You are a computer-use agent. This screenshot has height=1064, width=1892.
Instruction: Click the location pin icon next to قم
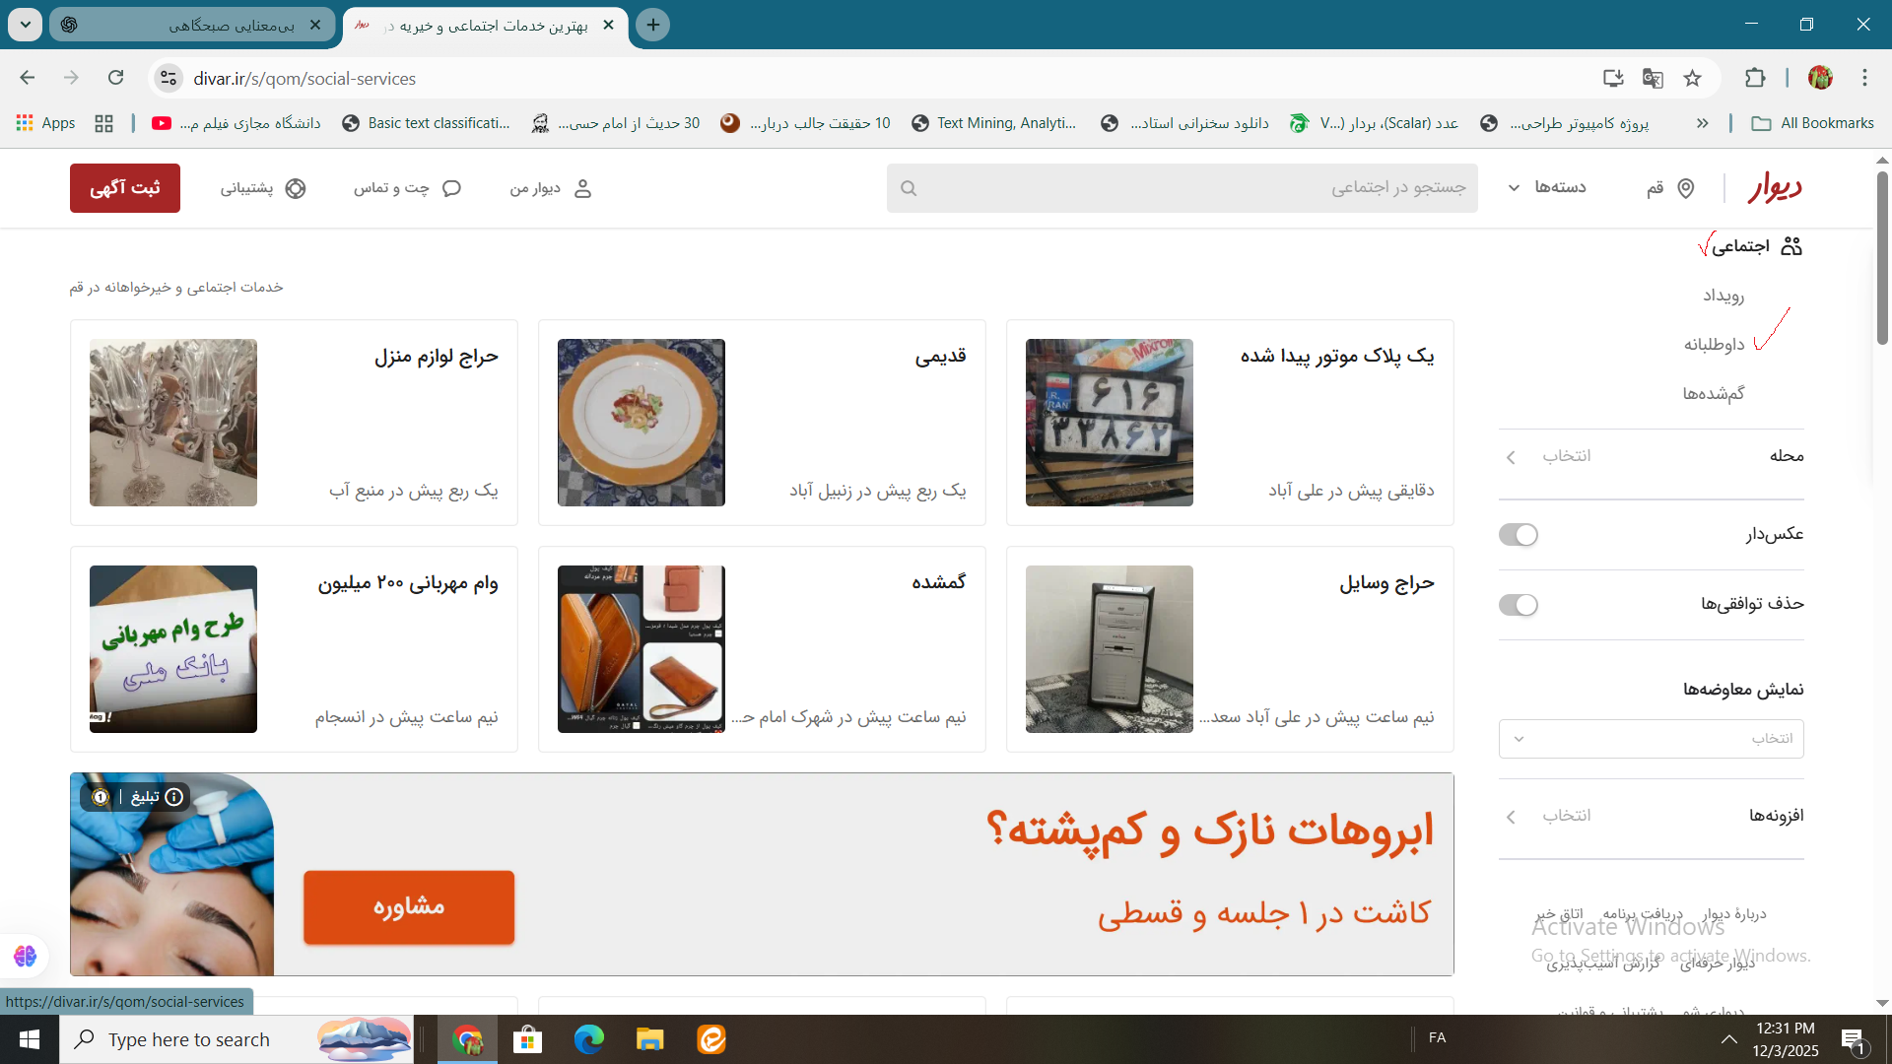[x=1686, y=188]
